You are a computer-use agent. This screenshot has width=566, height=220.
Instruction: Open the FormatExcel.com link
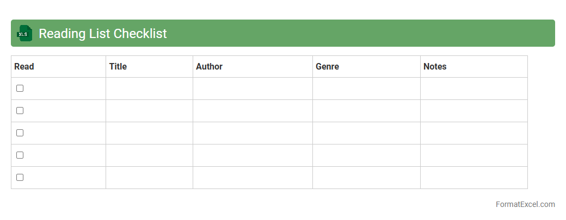point(525,204)
